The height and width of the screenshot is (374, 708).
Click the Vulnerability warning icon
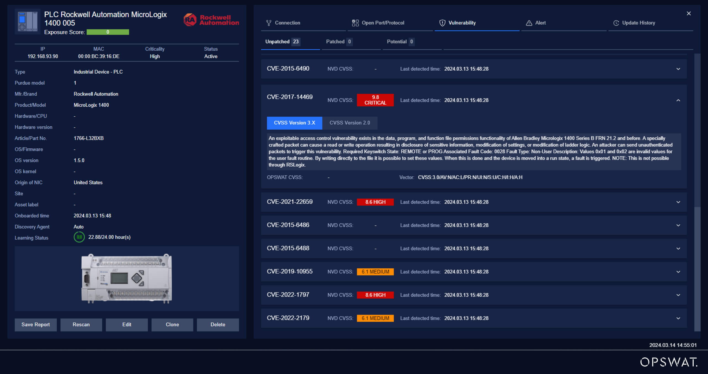click(x=442, y=23)
